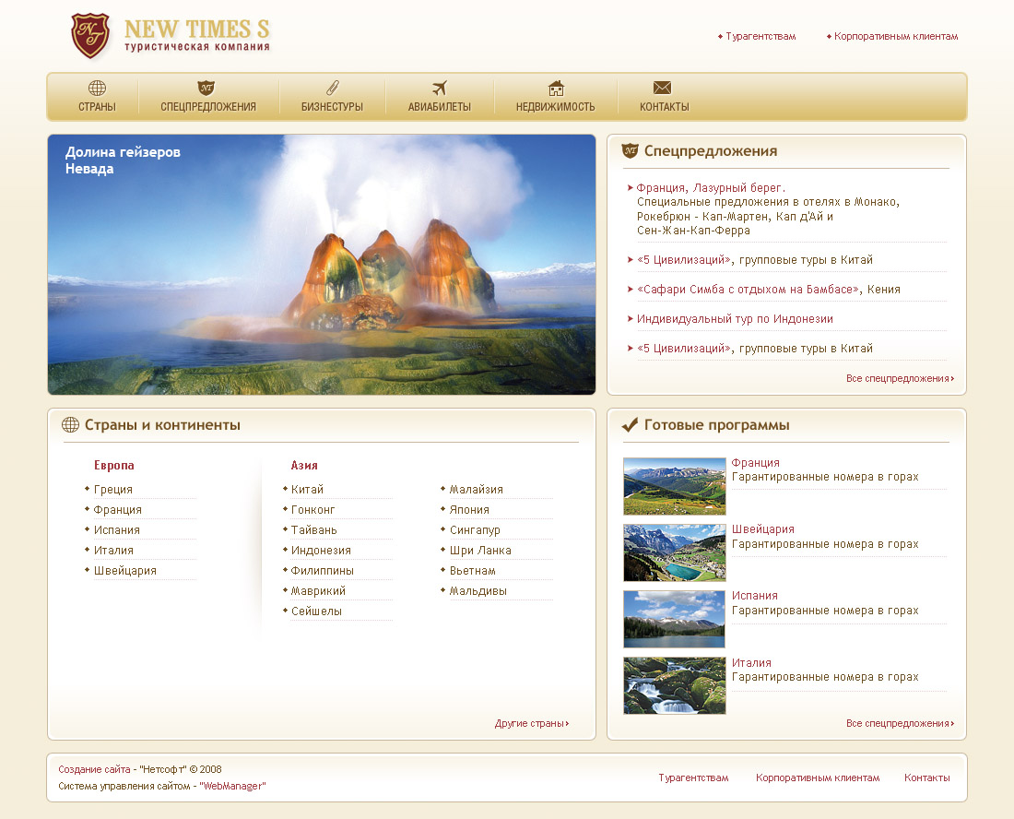Select Франция in the Европа list
The width and height of the screenshot is (1014, 819).
point(118,510)
